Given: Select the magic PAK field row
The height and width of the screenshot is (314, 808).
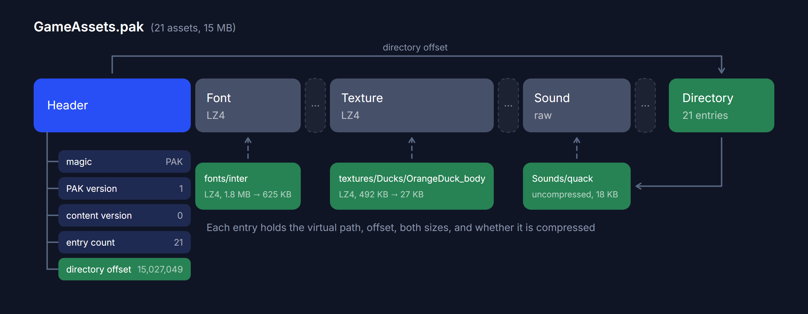Looking at the screenshot, I should 125,162.
